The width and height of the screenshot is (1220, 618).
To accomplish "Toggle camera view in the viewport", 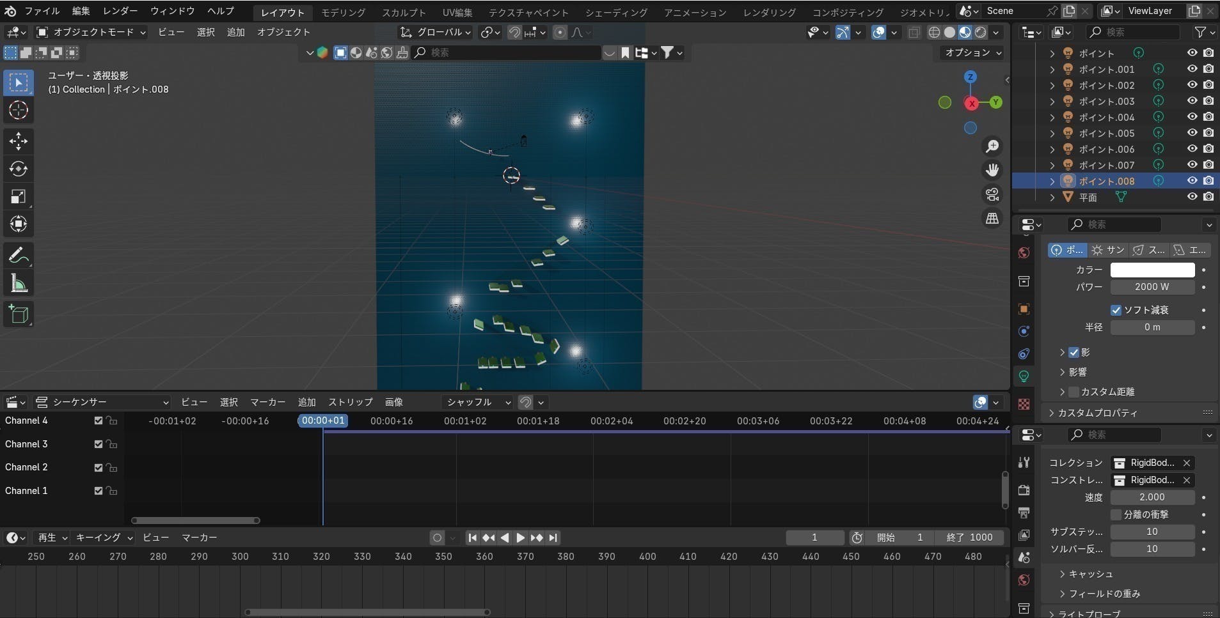I will [x=992, y=194].
